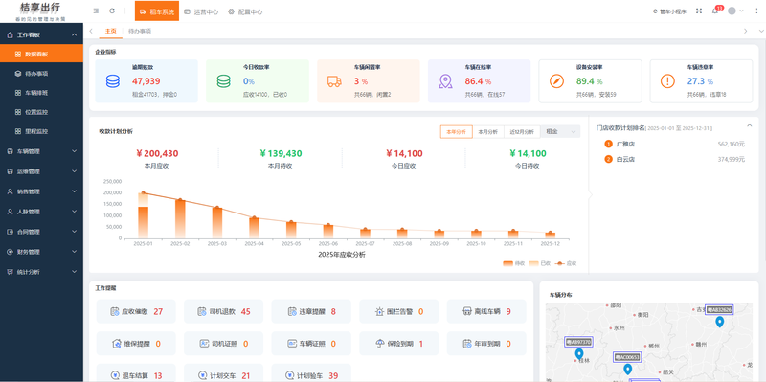This screenshot has height=382, width=766.
Task: Click the 车辆证照 card icon
Action: pos(292,344)
